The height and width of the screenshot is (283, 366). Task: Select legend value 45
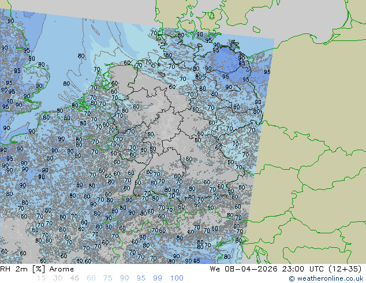click(74, 278)
